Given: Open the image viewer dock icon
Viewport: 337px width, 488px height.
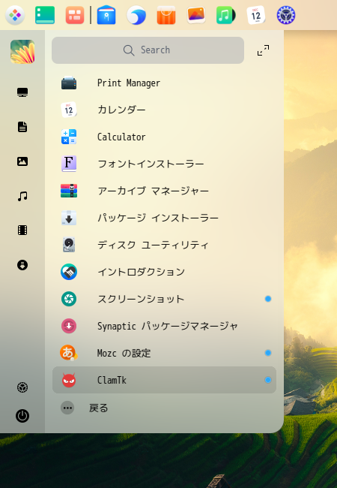Looking at the screenshot, I should [196, 15].
